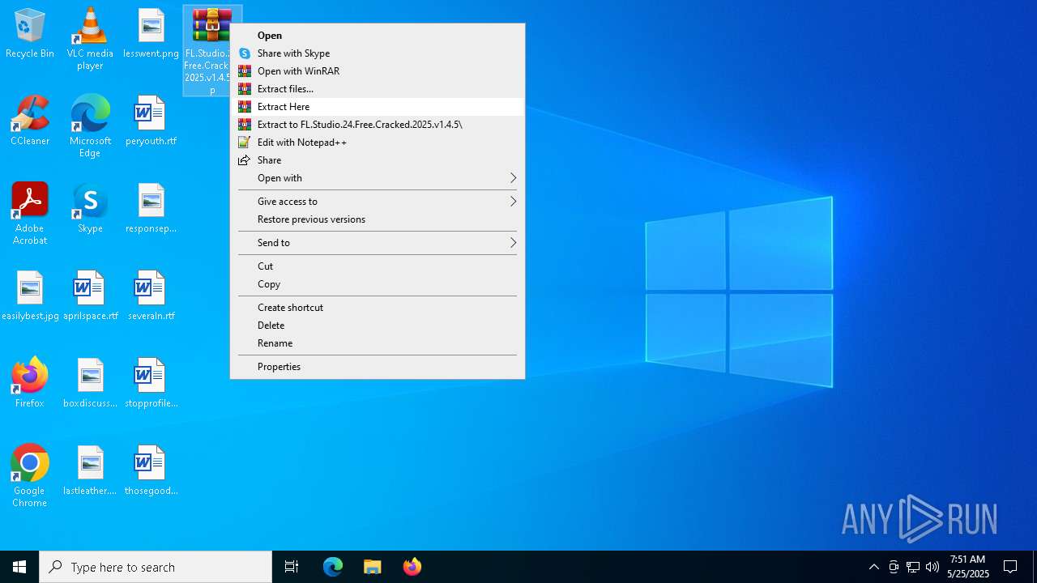Image resolution: width=1037 pixels, height=583 pixels.
Task: Choose Create shortcut entry
Action: 378,308
